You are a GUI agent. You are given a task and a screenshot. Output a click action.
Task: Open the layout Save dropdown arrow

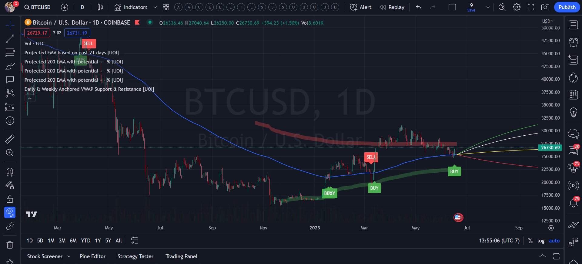click(488, 7)
